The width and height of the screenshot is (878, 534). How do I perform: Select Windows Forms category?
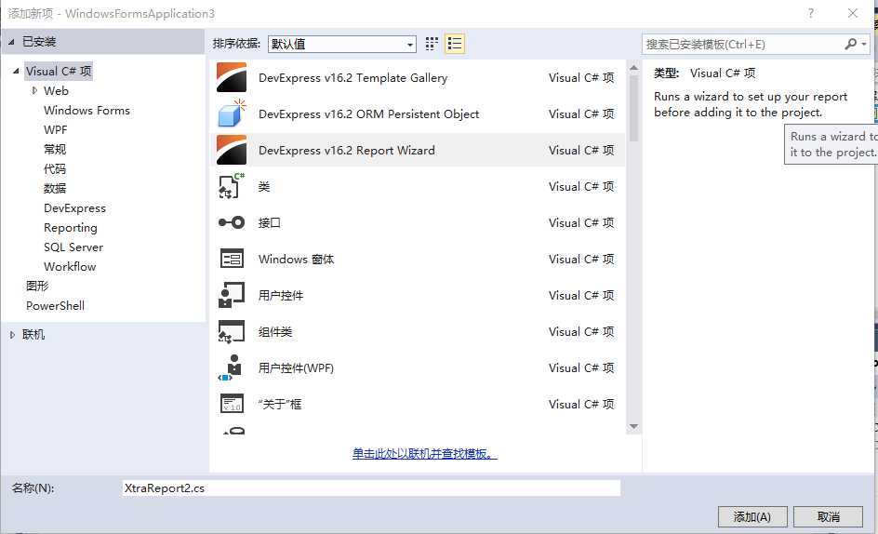tap(86, 111)
